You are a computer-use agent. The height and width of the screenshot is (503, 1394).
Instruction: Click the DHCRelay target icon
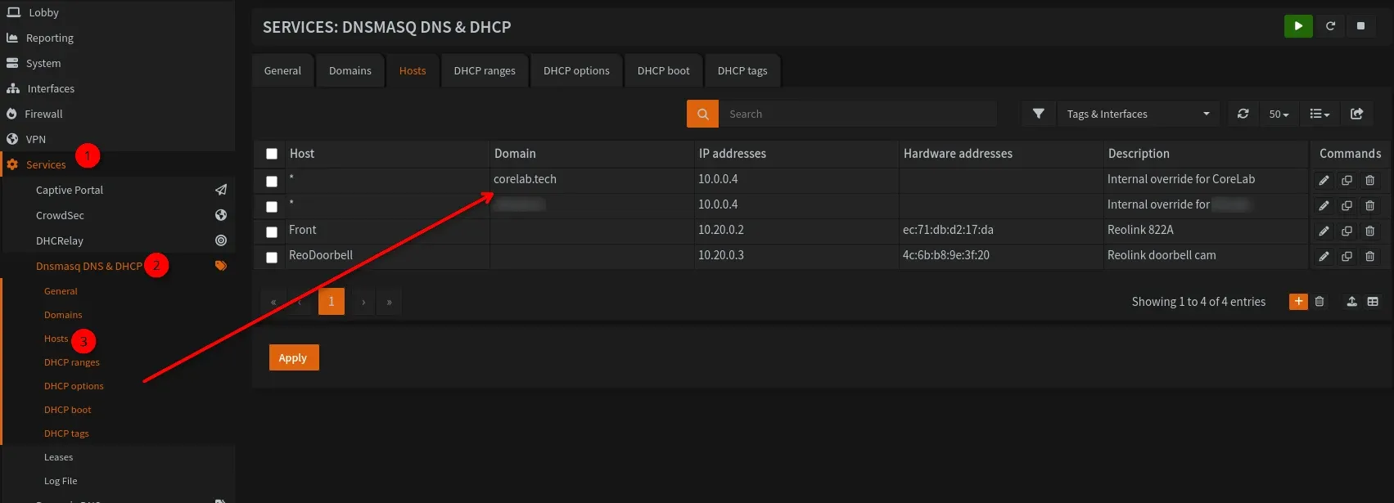[x=221, y=240]
